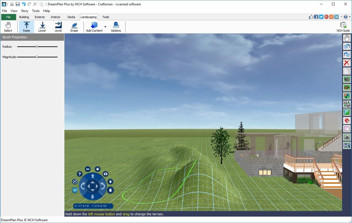The width and height of the screenshot is (352, 223).
Task: Click the green File button
Action: [9, 17]
